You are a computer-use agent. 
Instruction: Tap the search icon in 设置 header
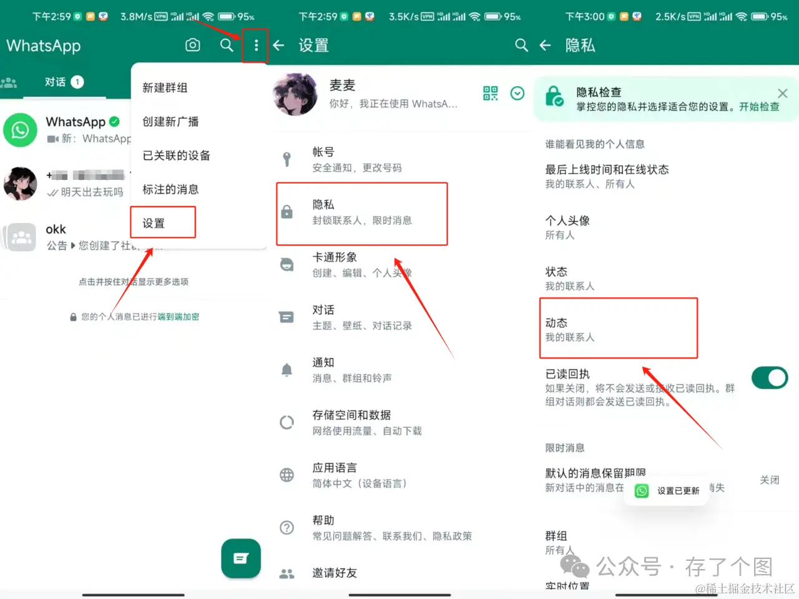coord(521,45)
